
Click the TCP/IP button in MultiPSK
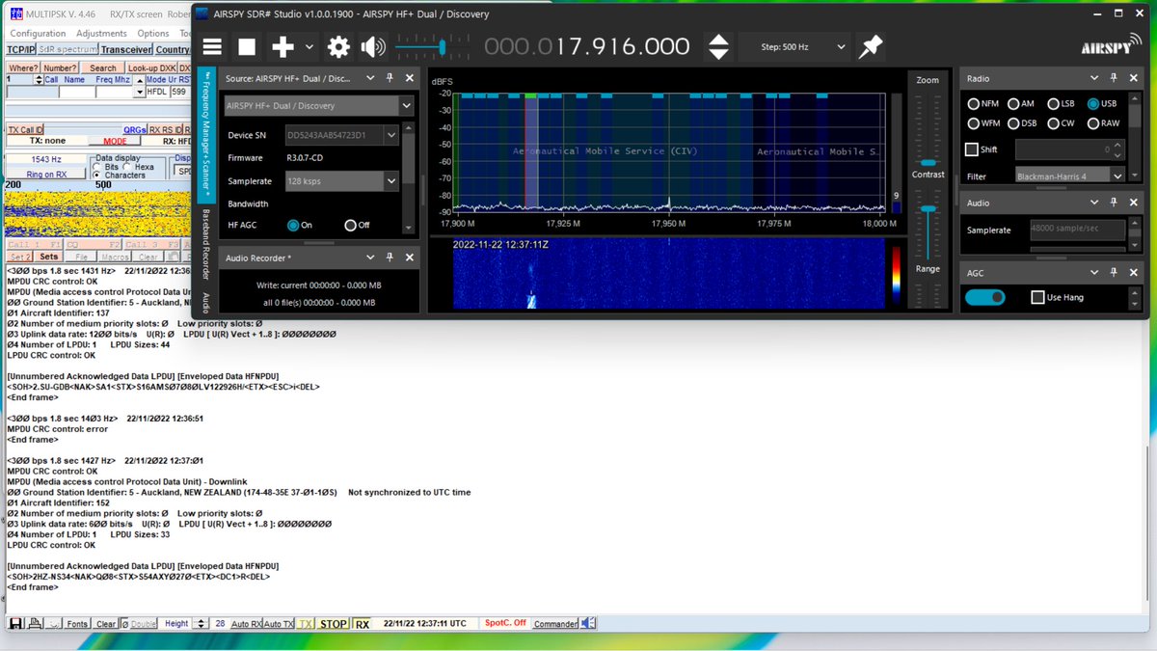(x=20, y=49)
